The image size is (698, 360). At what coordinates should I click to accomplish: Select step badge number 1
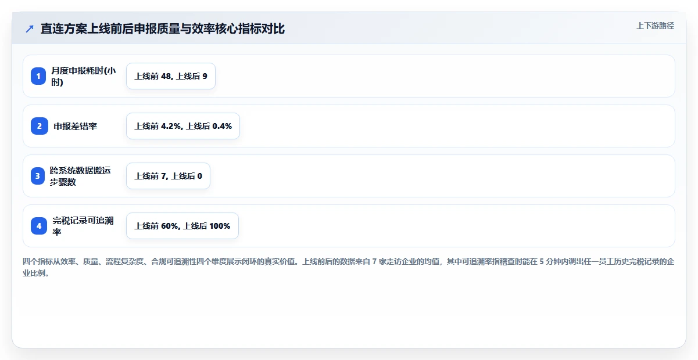tap(38, 76)
